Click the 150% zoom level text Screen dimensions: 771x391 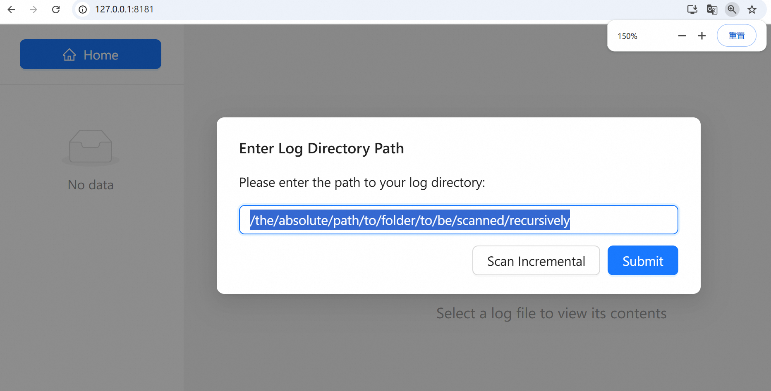[x=627, y=36]
